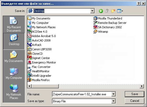Click the 'My Network Places' list item text
This screenshot has width=147, height=107.
44,27
